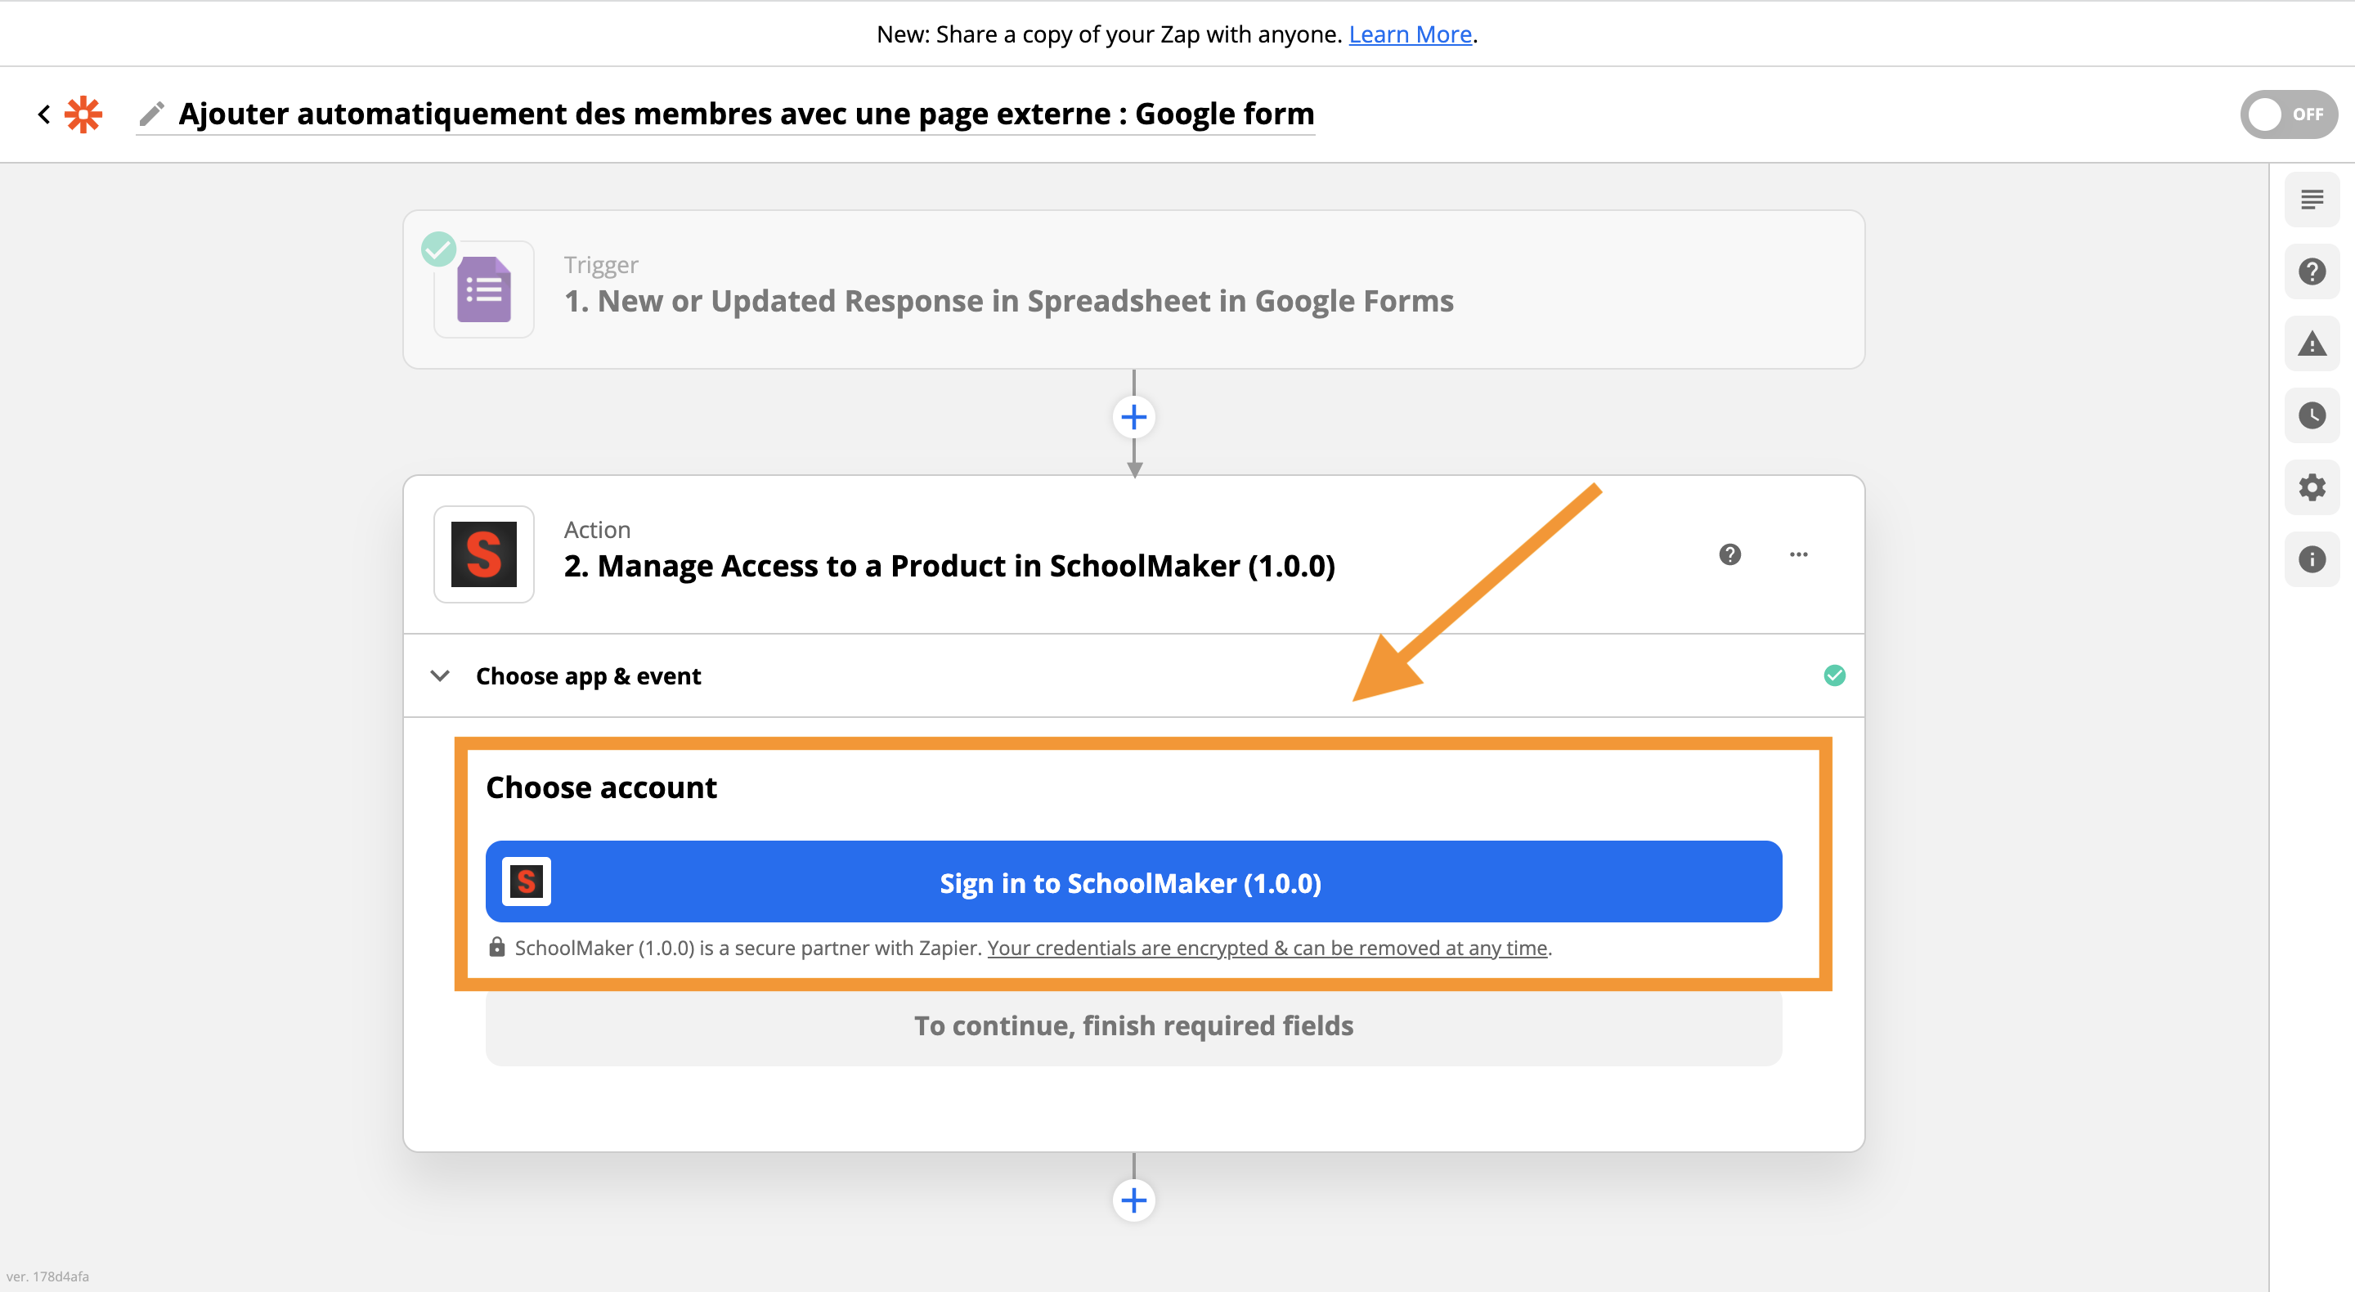
Task: Open the Learn More link in banner
Action: [1409, 34]
